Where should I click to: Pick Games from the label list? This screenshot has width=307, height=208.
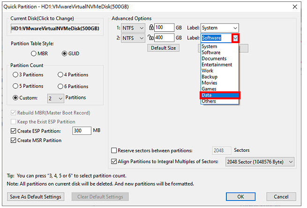[x=220, y=89]
